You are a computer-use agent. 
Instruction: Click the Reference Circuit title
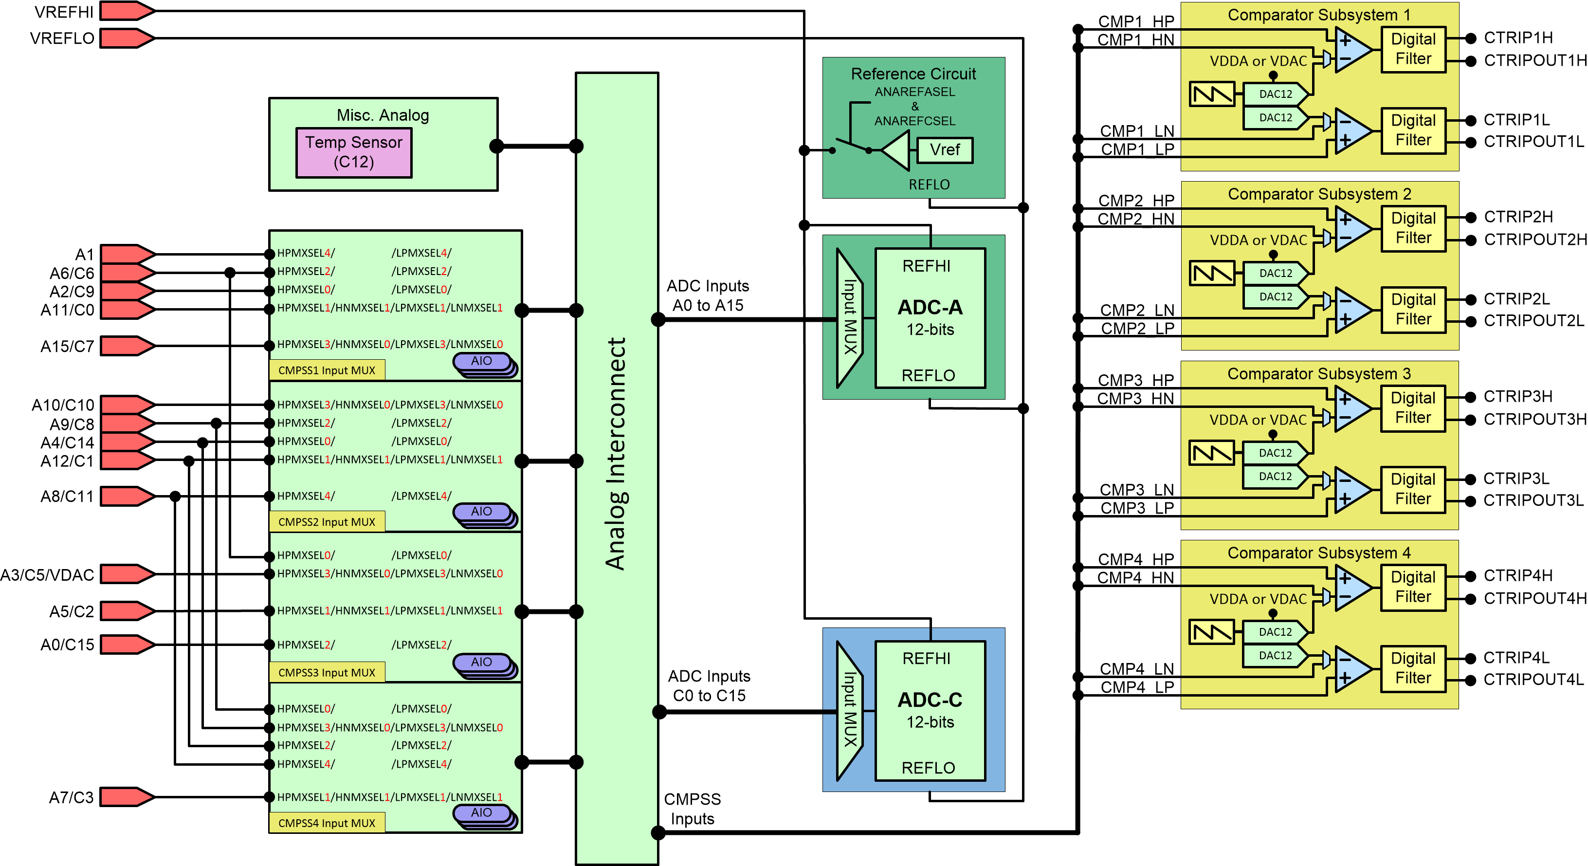[x=913, y=74]
